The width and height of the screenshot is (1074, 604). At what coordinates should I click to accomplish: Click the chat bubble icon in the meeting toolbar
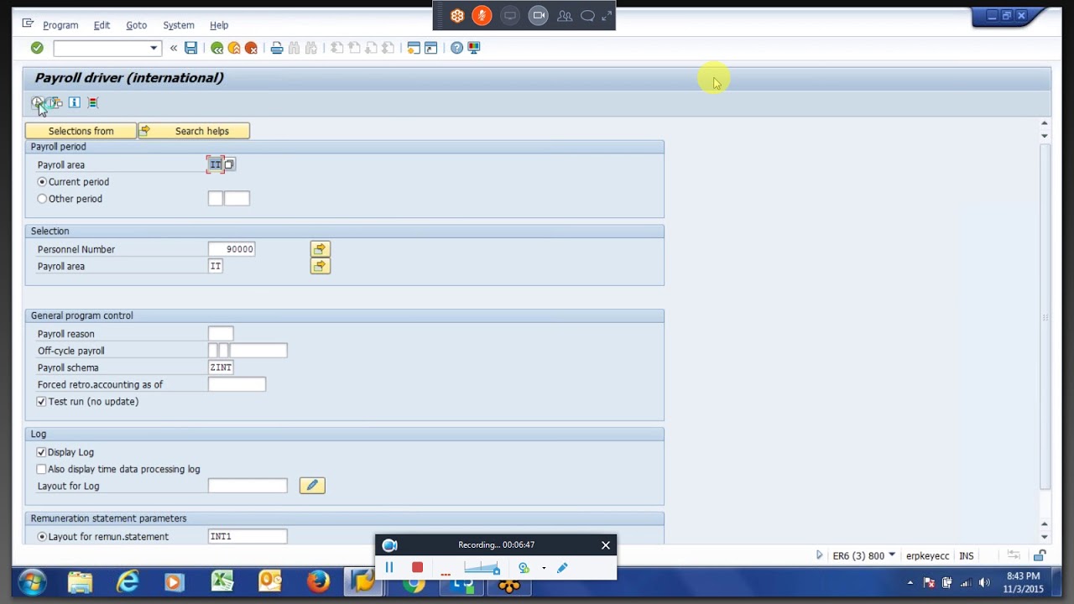tap(587, 15)
